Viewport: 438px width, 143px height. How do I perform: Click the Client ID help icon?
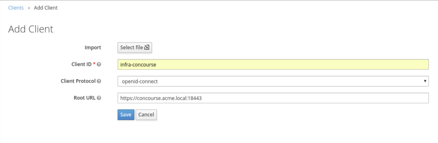(99, 64)
